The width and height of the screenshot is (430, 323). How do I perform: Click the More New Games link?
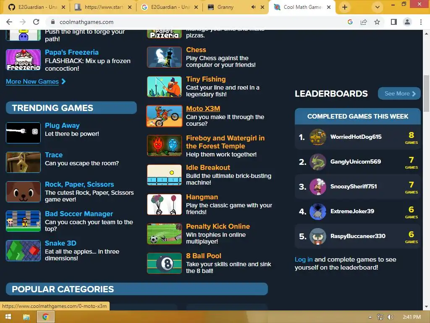tap(32, 82)
